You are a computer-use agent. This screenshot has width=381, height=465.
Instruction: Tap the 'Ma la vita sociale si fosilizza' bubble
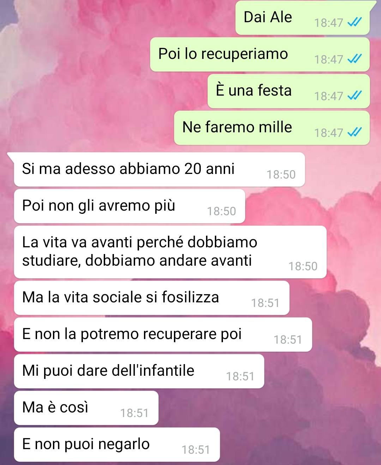point(152,298)
